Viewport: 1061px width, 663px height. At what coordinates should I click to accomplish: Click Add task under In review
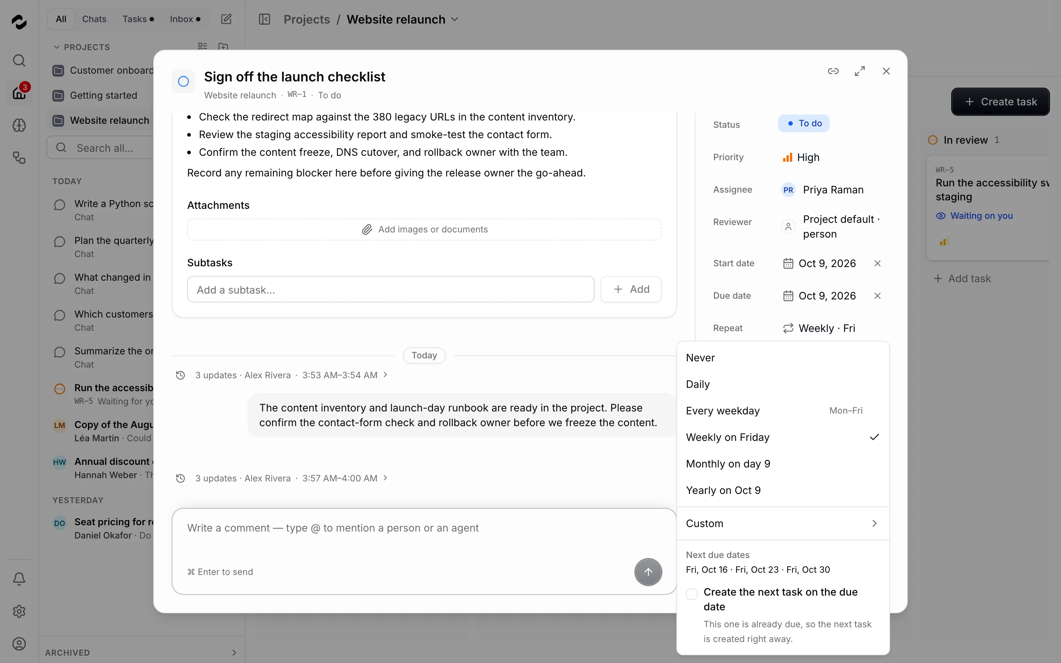(x=962, y=278)
